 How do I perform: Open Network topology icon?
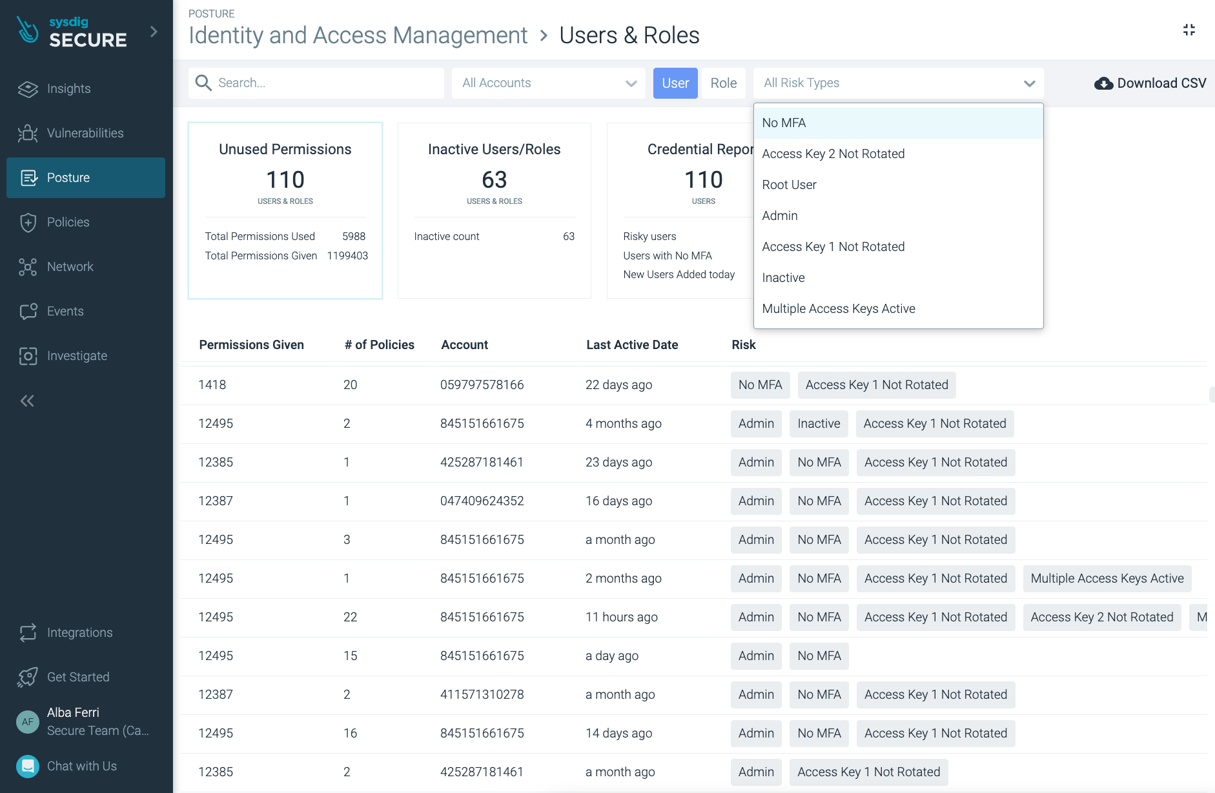(28, 266)
